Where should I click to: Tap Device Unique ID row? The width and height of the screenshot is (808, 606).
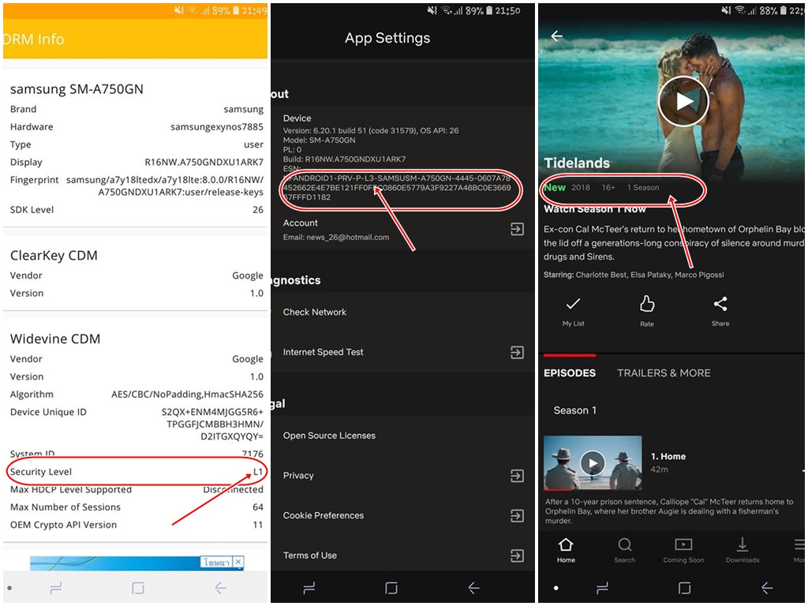[x=137, y=424]
